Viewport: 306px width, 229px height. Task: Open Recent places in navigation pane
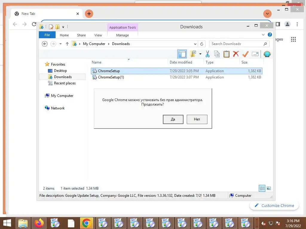point(65,83)
